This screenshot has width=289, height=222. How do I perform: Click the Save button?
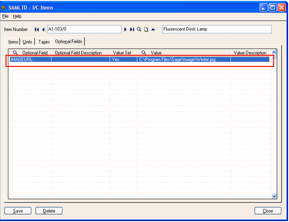[18, 211]
